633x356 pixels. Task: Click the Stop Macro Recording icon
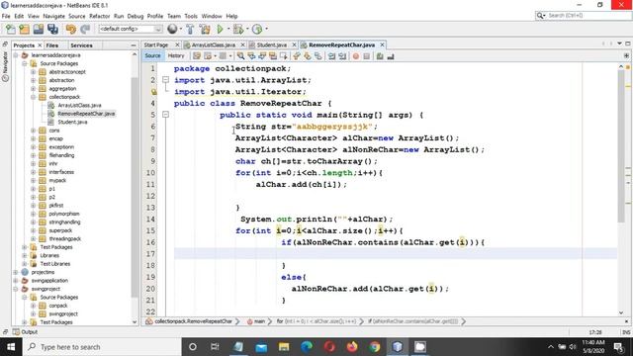[x=367, y=56]
